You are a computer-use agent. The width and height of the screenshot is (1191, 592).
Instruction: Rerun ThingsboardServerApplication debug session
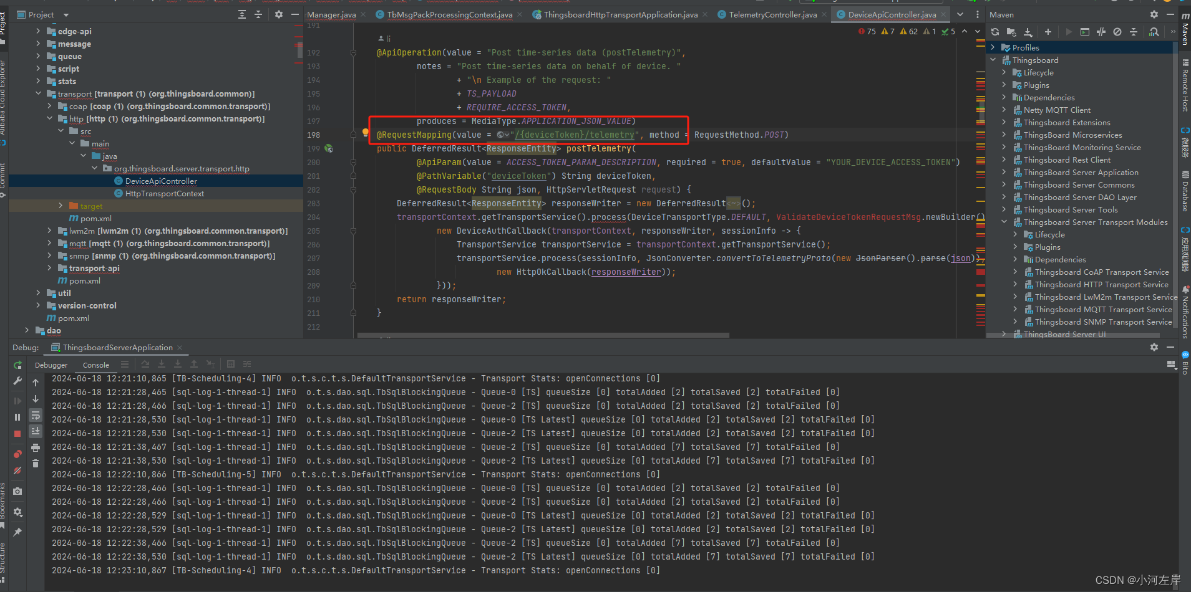pos(17,365)
